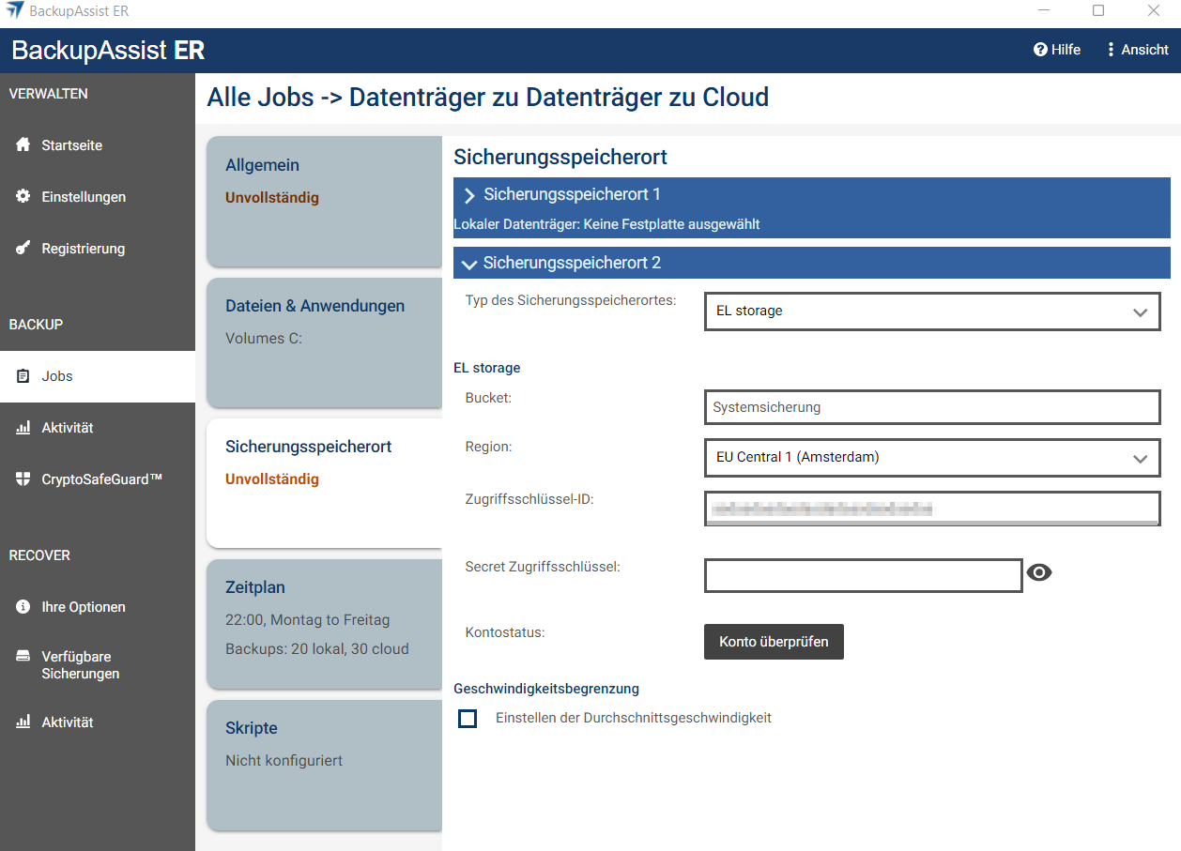This screenshot has height=851, width=1181.
Task: Open the Skripte step card
Action: tap(324, 764)
